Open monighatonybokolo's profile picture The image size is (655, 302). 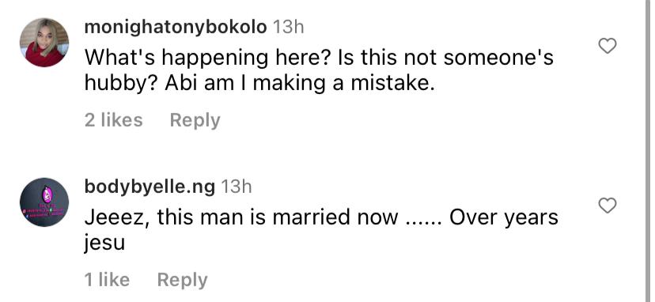point(44,43)
